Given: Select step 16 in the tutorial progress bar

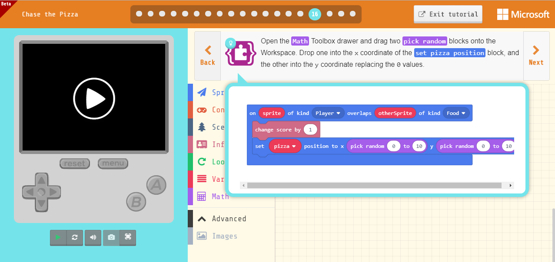Looking at the screenshot, I should (315, 14).
